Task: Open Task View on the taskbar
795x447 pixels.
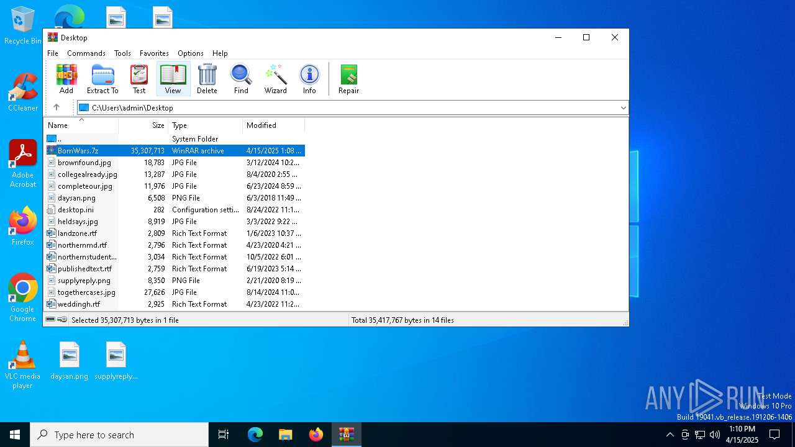Action: point(224,435)
